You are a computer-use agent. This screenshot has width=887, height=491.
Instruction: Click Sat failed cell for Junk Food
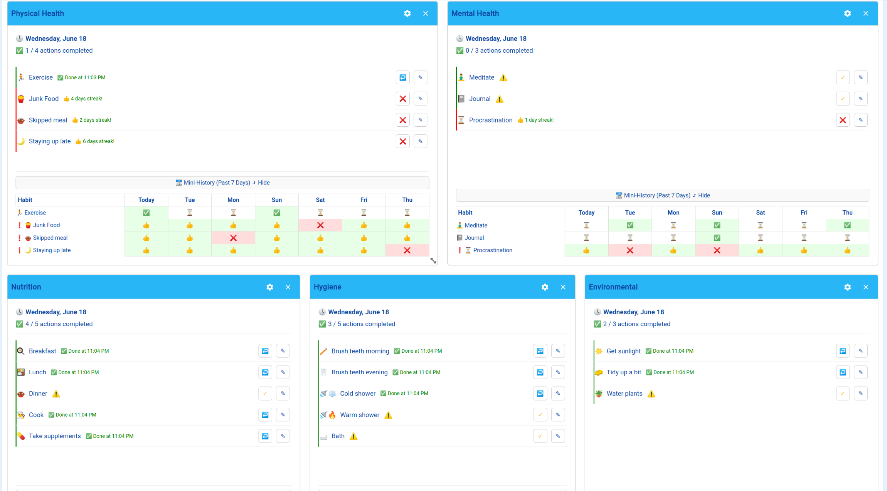click(320, 225)
